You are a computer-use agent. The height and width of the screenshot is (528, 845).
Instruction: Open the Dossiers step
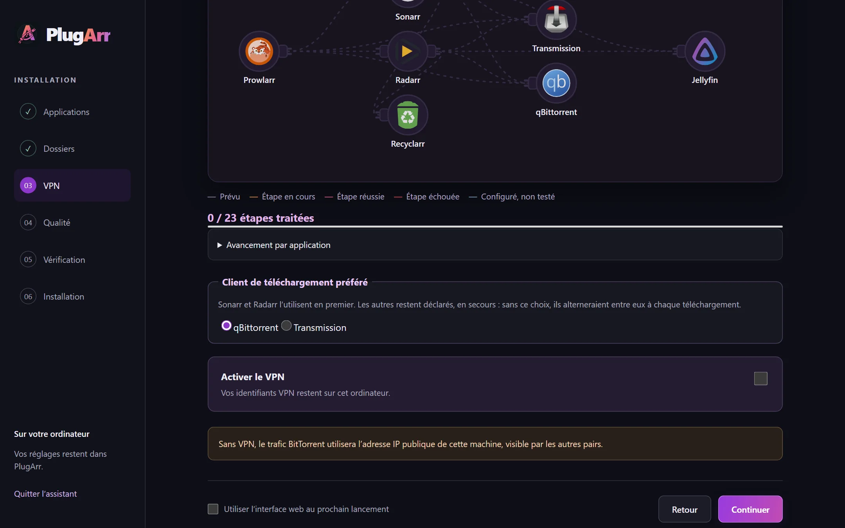coord(72,148)
